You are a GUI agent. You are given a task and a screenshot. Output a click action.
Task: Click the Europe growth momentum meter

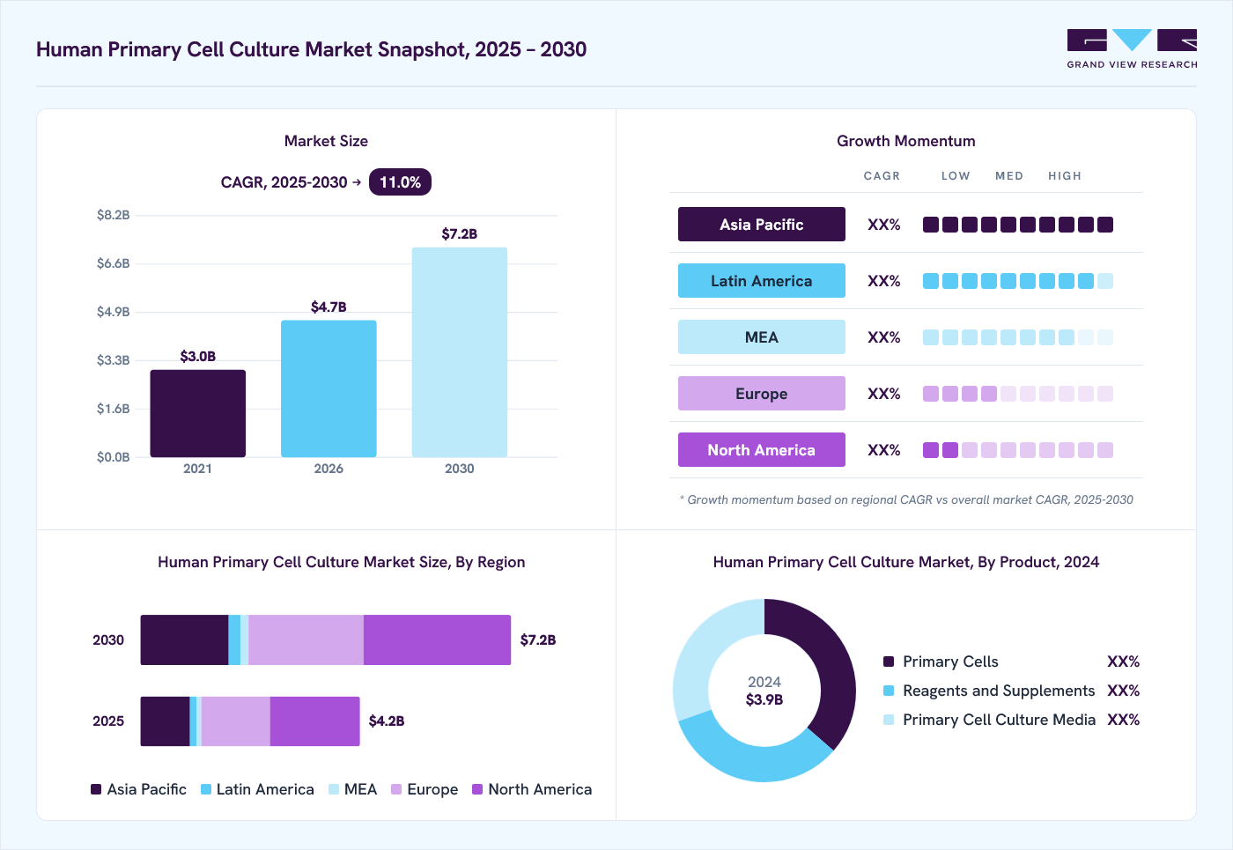tap(1018, 394)
